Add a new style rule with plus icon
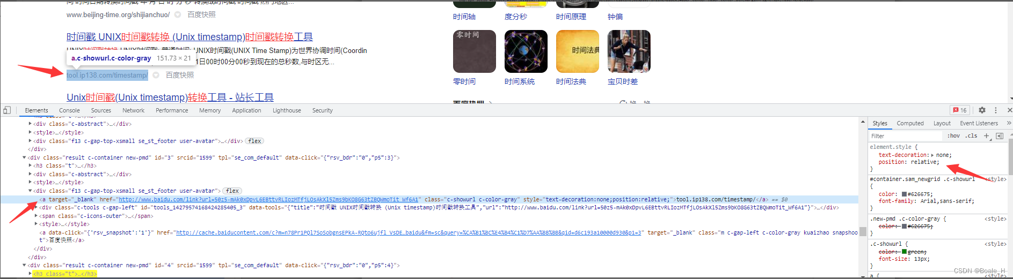1013x279 pixels. pos(986,136)
